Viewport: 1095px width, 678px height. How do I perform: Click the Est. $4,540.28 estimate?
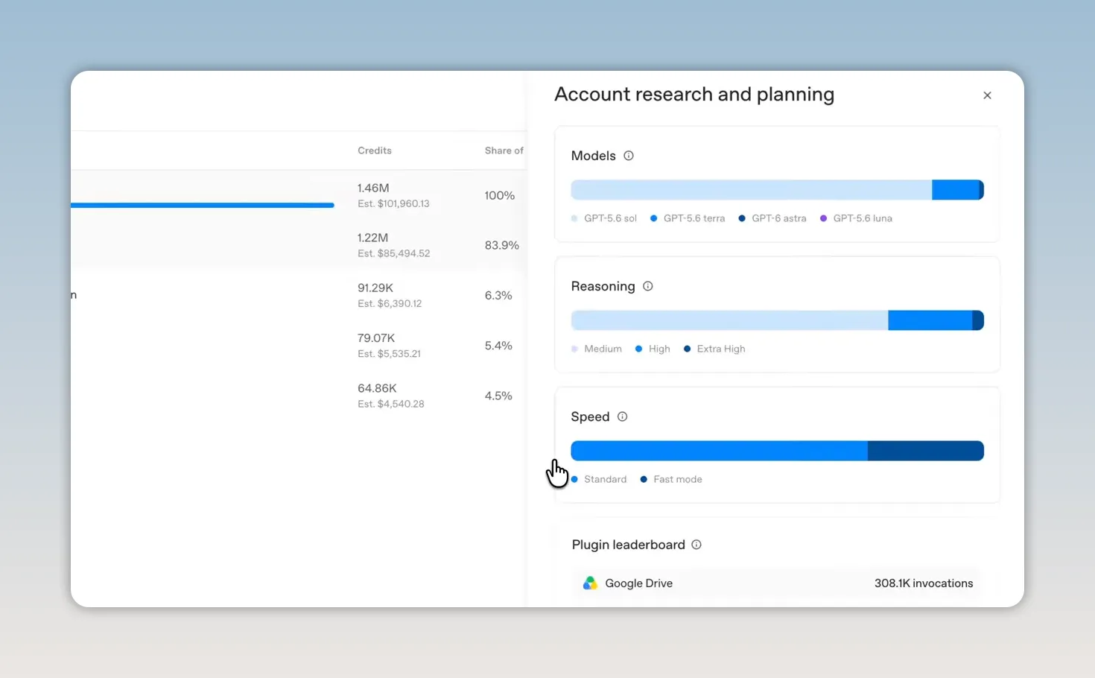click(x=391, y=404)
